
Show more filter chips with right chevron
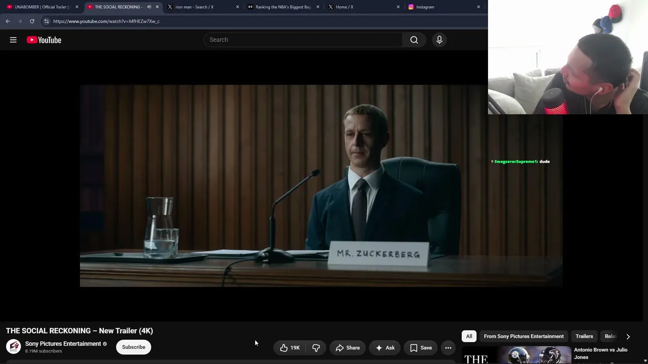pyautogui.click(x=628, y=336)
